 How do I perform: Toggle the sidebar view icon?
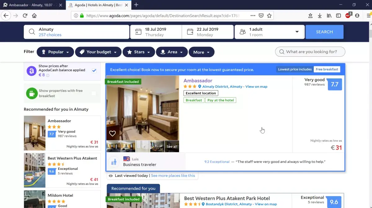pos(339,16)
